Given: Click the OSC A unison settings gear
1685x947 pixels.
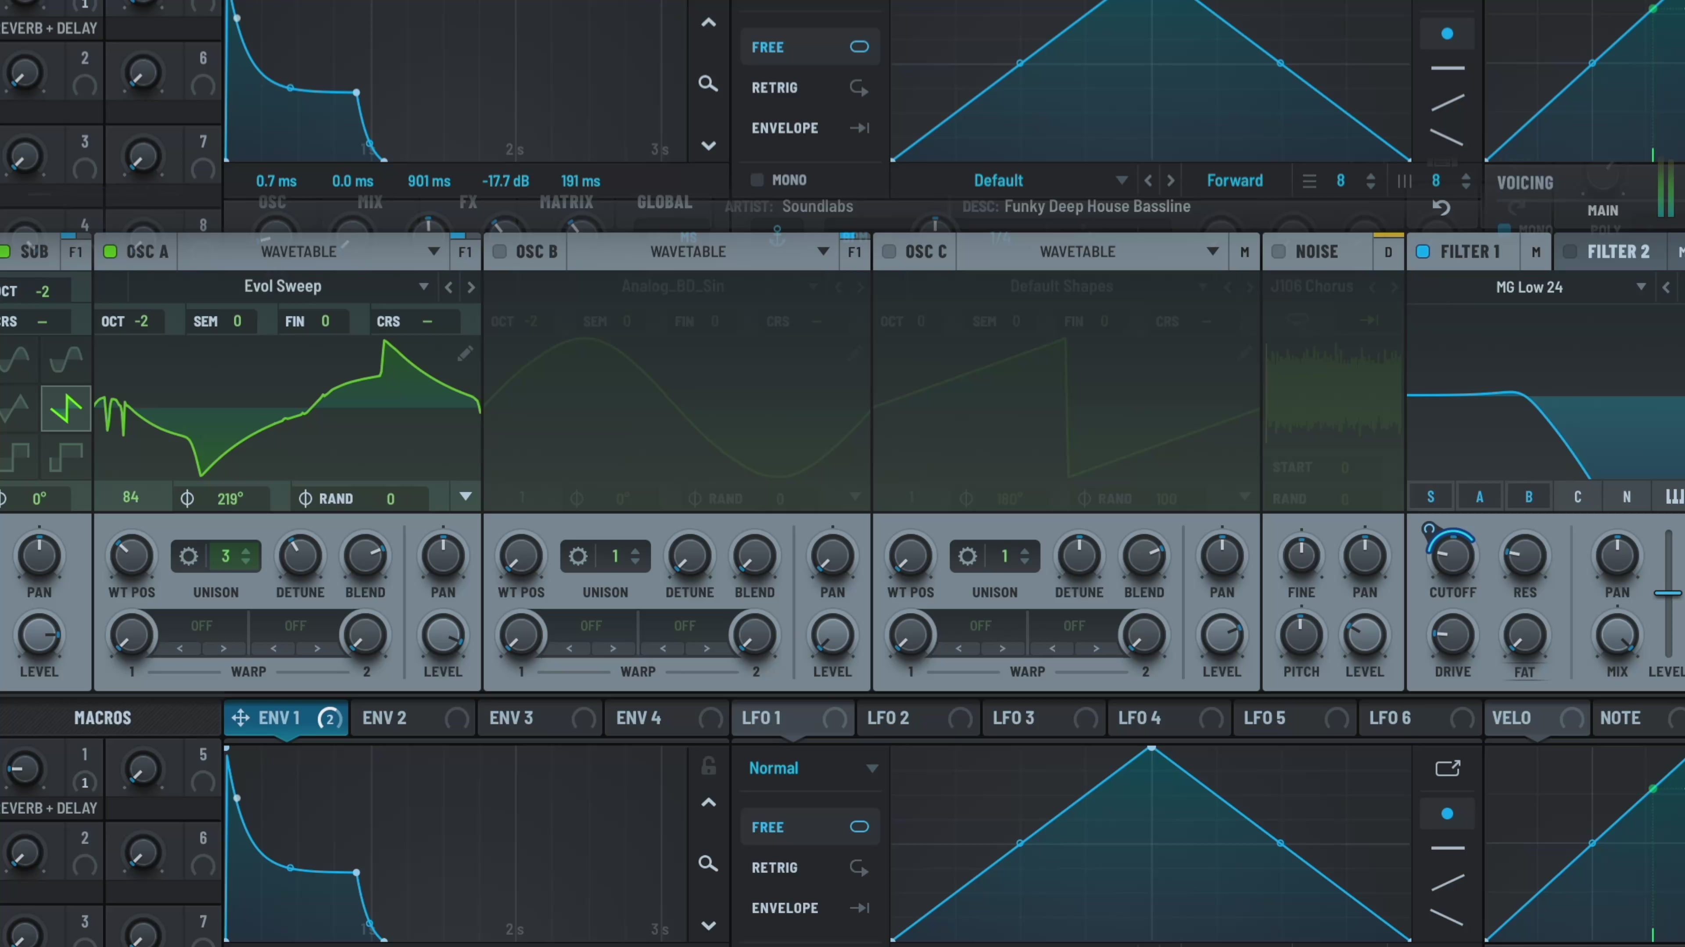Looking at the screenshot, I should [188, 556].
